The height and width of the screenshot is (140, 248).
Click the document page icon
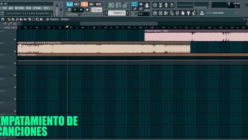coord(183,13)
